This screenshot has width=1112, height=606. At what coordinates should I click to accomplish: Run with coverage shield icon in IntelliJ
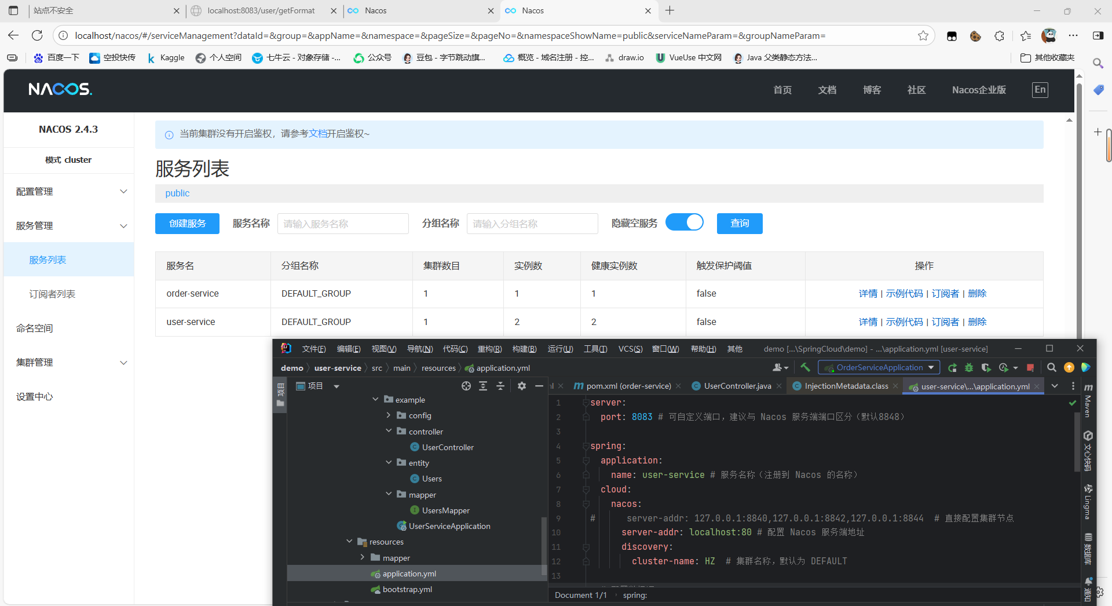pyautogui.click(x=986, y=367)
